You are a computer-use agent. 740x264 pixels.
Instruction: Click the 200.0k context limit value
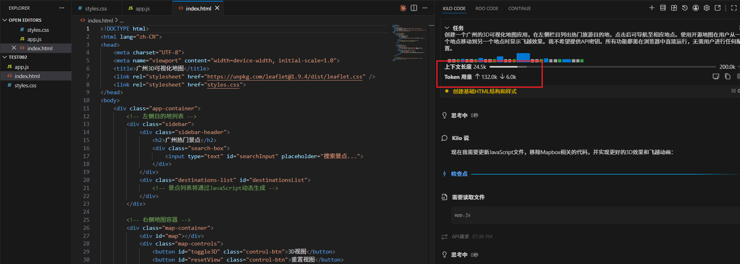[727, 67]
